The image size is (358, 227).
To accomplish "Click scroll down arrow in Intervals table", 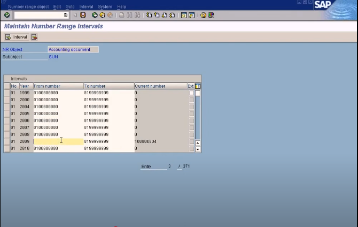I will tap(198, 149).
